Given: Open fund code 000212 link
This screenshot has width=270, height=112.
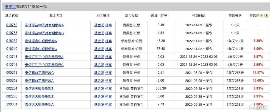Looking at the screenshot, I should 12,81.
